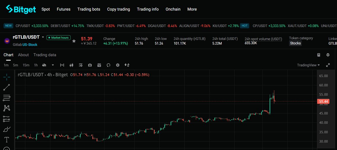Screen dimensions: 337x150
Task: Open the Copy trading menu
Action: [x=119, y=9]
